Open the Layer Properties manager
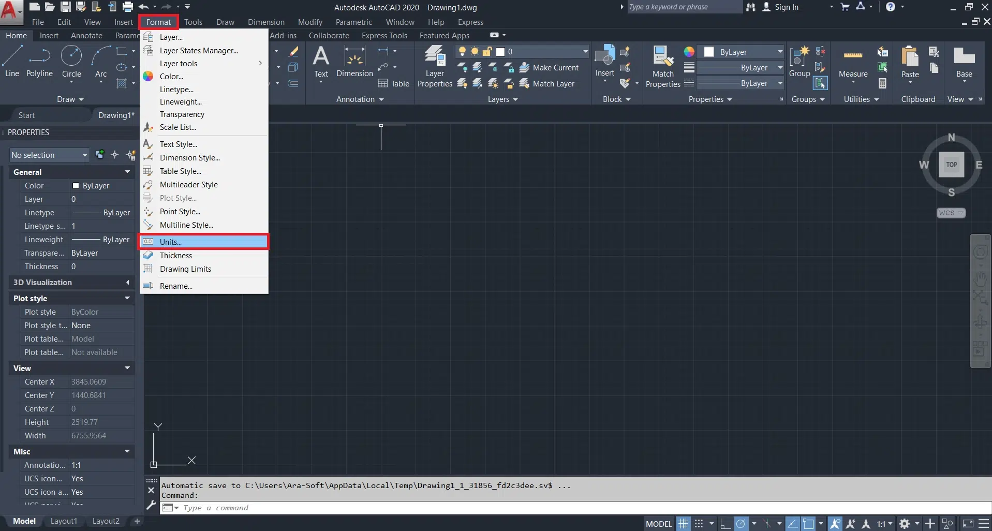Image resolution: width=992 pixels, height=531 pixels. 435,66
